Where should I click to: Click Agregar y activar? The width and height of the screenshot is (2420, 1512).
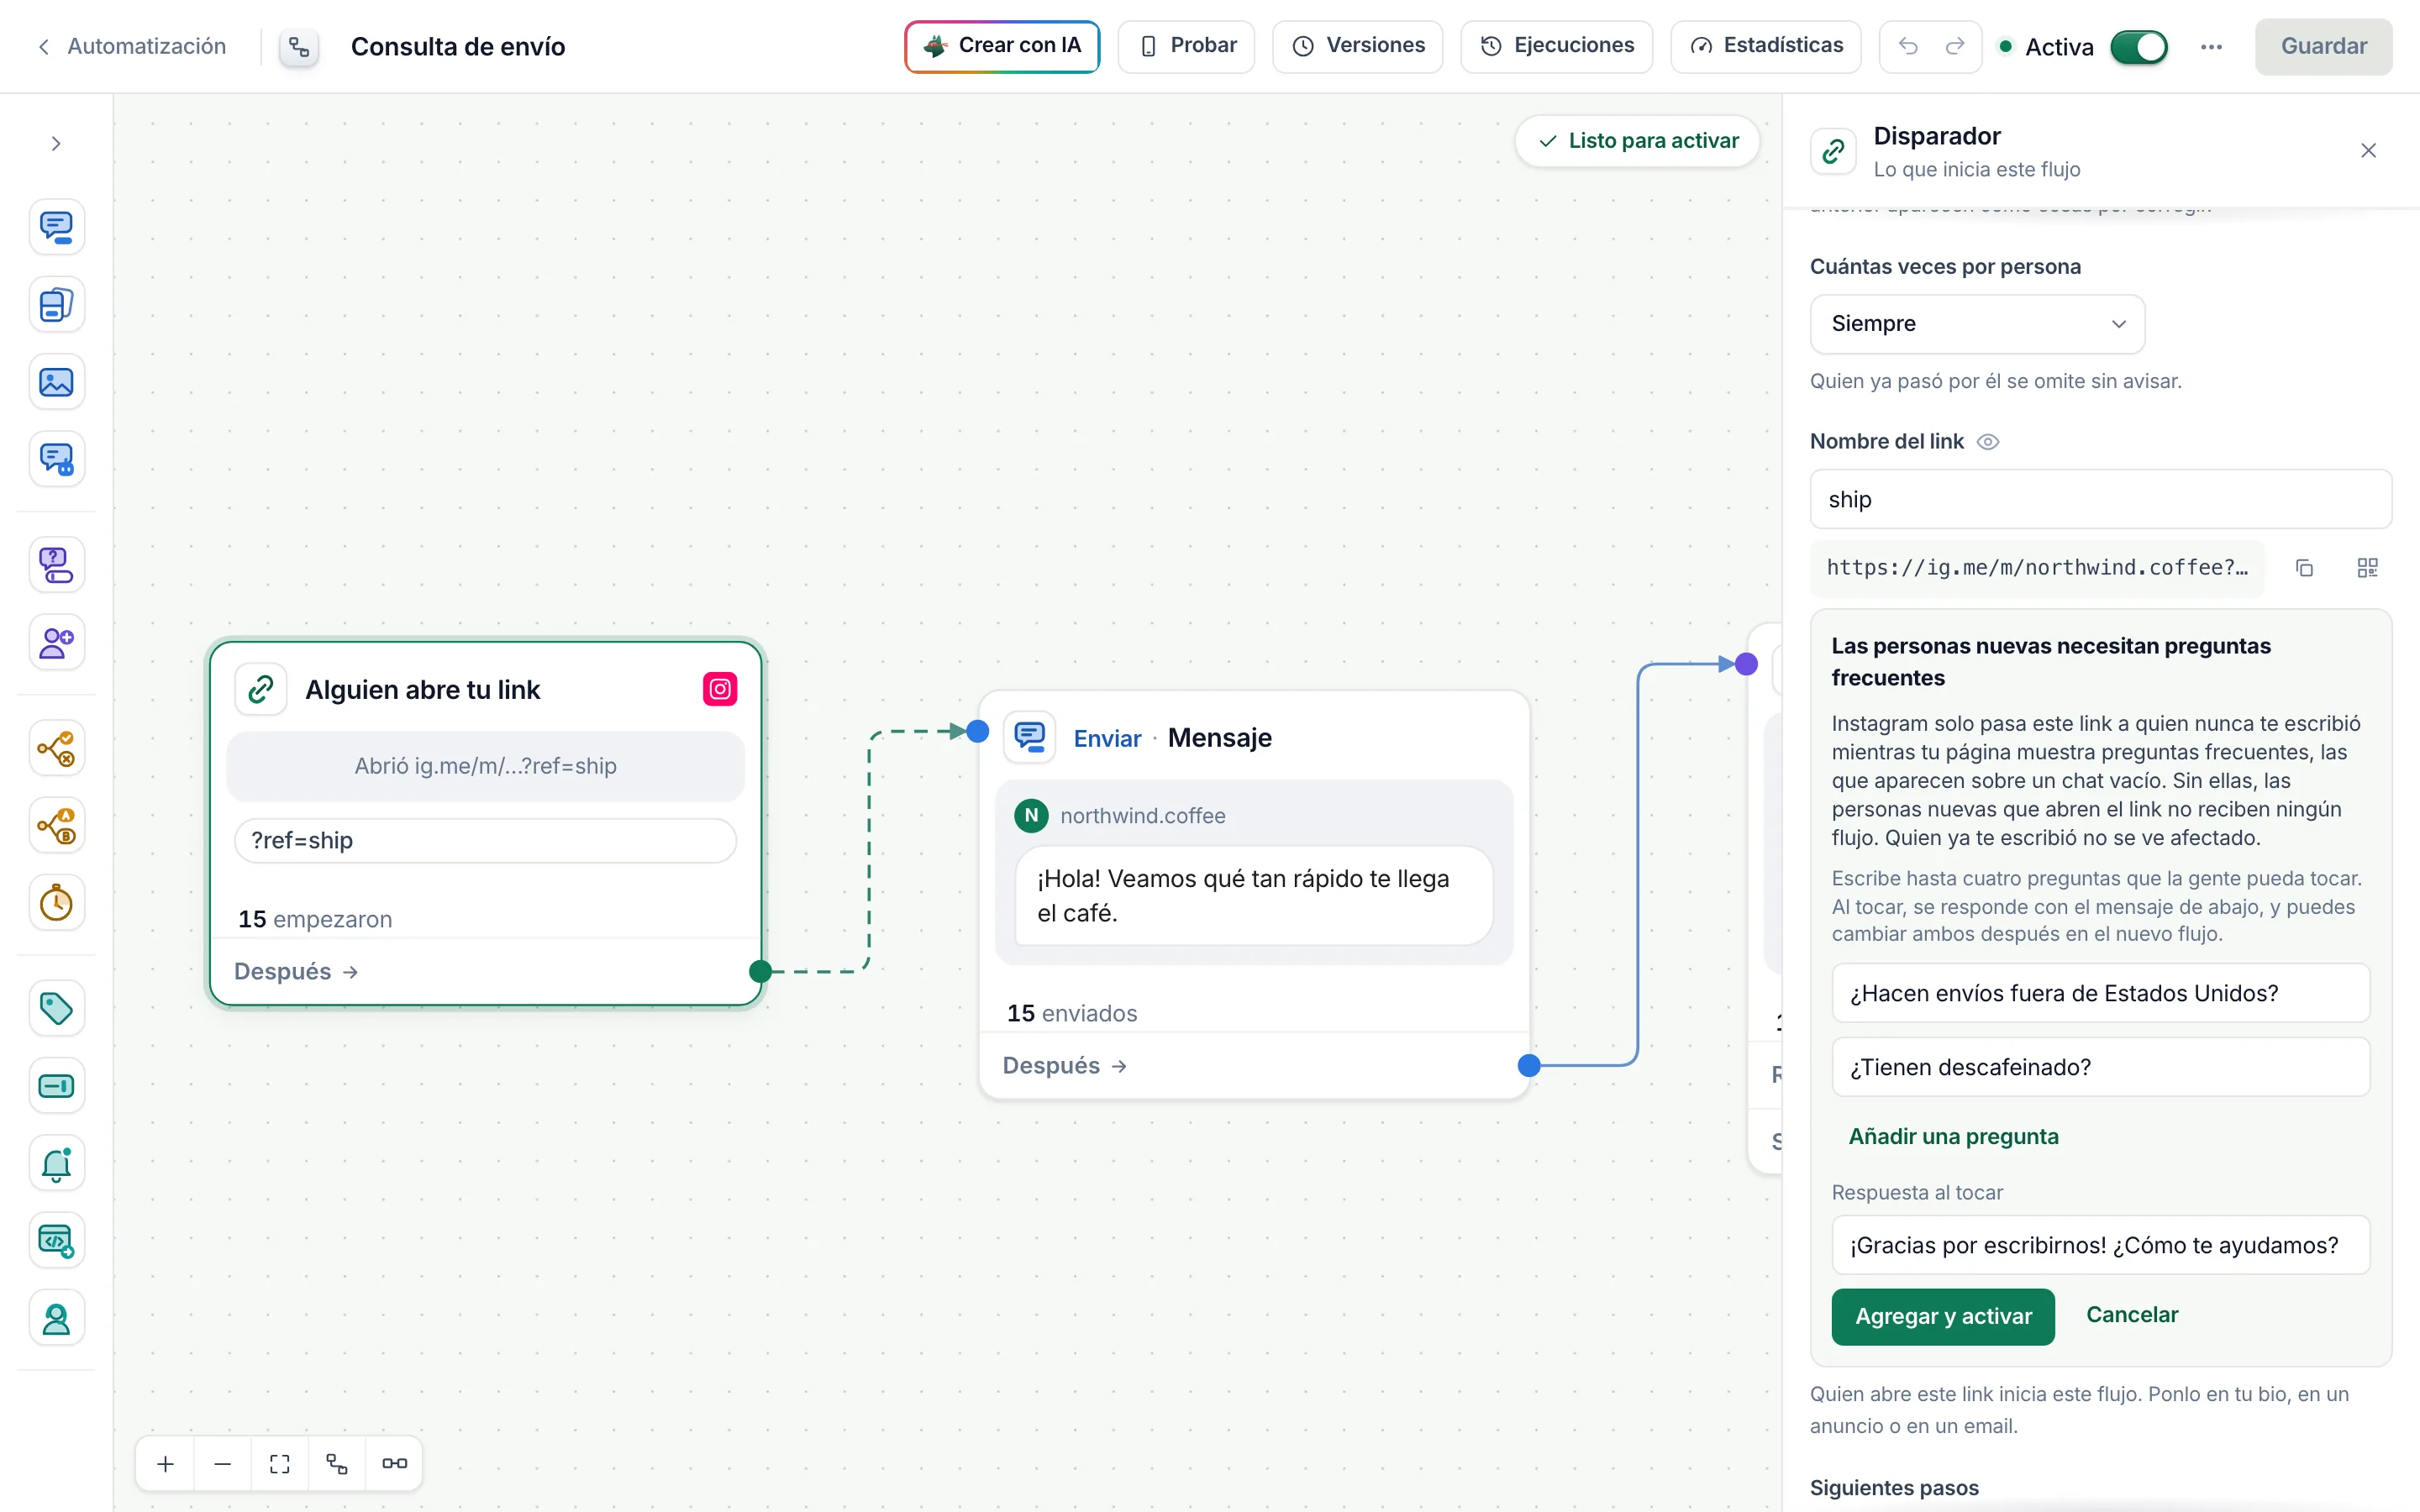[1943, 1316]
